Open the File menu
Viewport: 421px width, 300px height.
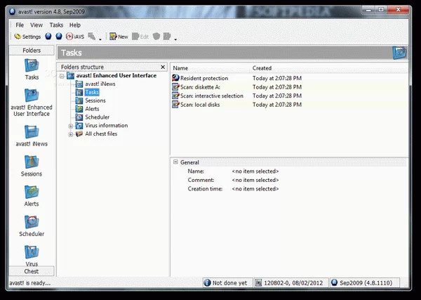(20, 25)
